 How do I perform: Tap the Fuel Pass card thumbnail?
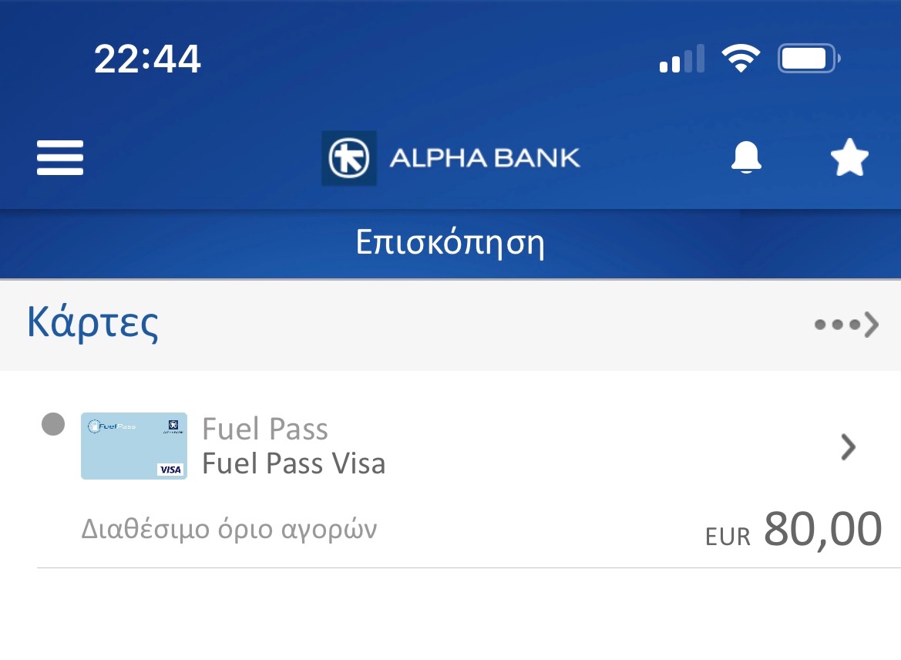click(134, 446)
